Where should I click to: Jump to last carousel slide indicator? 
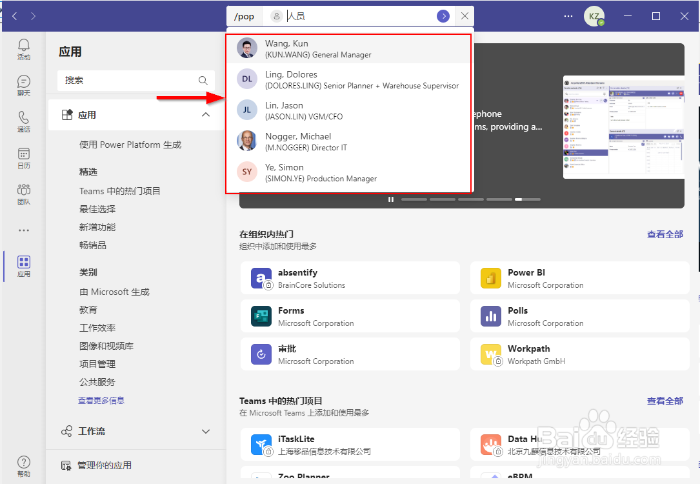pos(527,199)
